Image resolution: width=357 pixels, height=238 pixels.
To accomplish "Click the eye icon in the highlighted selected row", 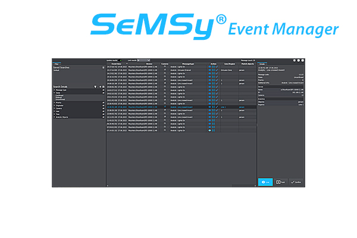I will point(209,107).
